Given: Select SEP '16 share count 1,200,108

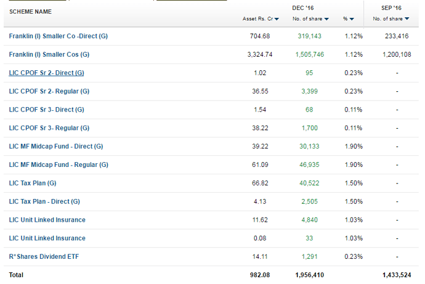Looking at the screenshot, I should (397, 54).
